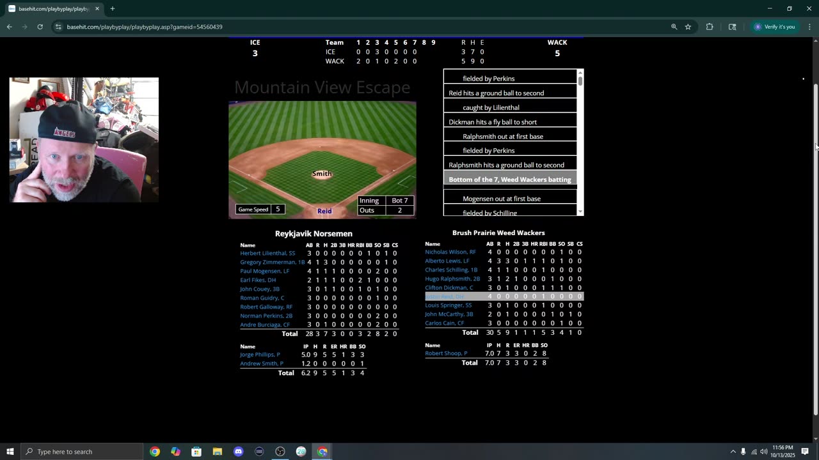Open Alberto Lewis's player link
The height and width of the screenshot is (460, 819).
tap(447, 261)
